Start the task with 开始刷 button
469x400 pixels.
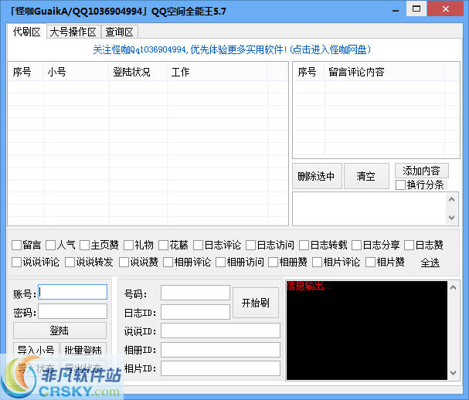(255, 302)
